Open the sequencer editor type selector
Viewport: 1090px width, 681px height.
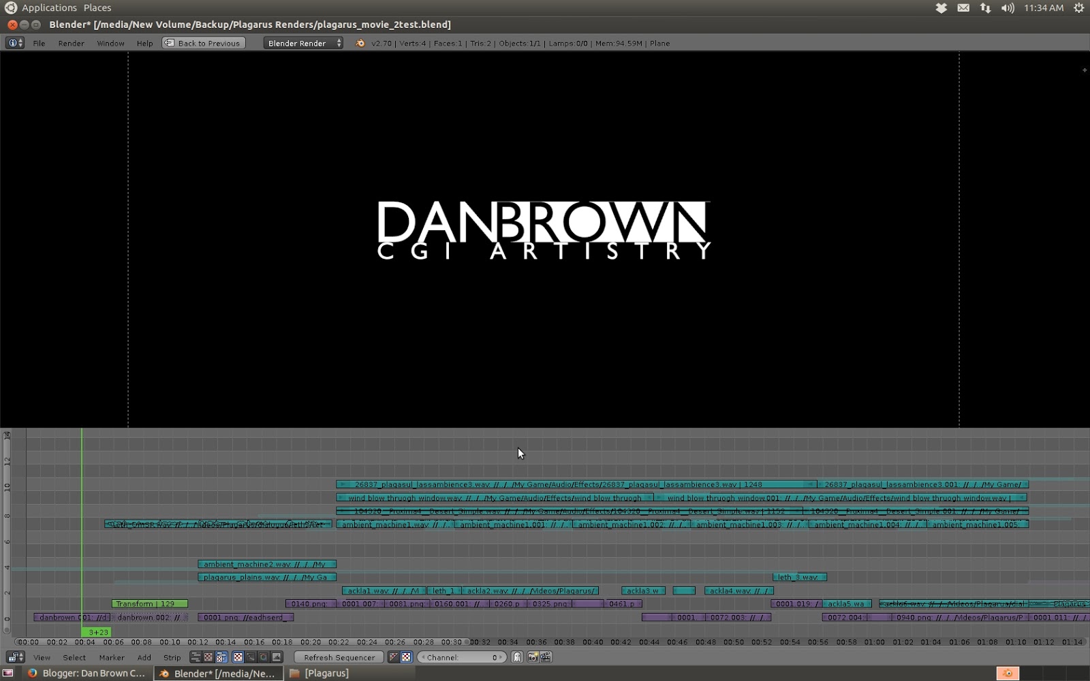point(15,657)
